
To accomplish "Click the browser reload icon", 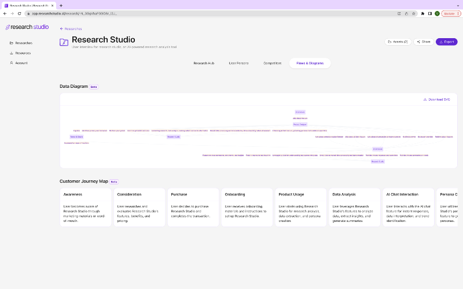I will [x=20, y=13].
